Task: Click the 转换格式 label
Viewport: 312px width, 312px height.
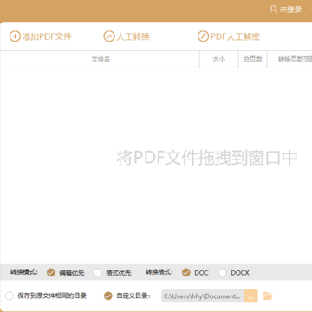Action: (x=159, y=272)
